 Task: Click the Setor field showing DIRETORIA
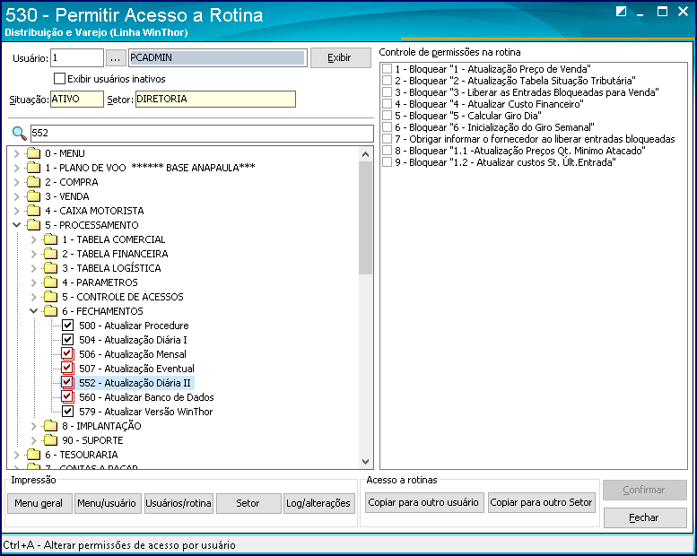pyautogui.click(x=215, y=100)
